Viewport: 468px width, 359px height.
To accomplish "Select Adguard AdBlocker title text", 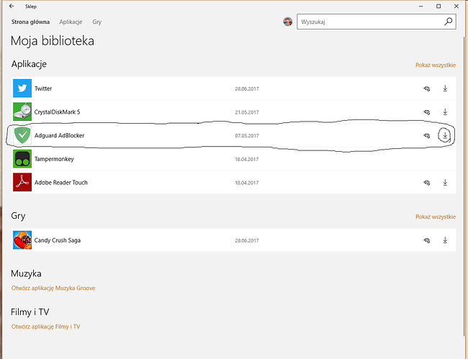I will click(x=59, y=135).
